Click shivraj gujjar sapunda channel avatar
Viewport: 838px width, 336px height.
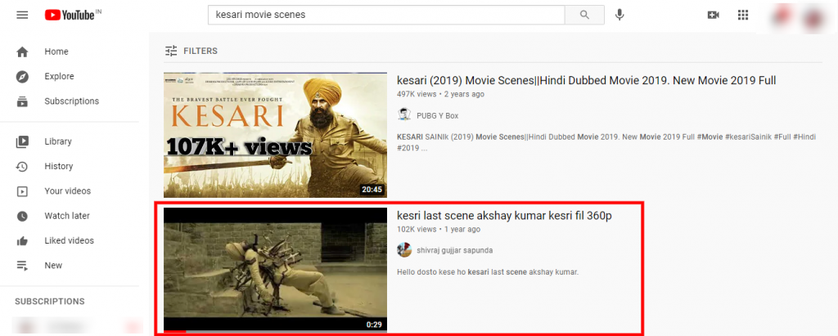tap(404, 249)
